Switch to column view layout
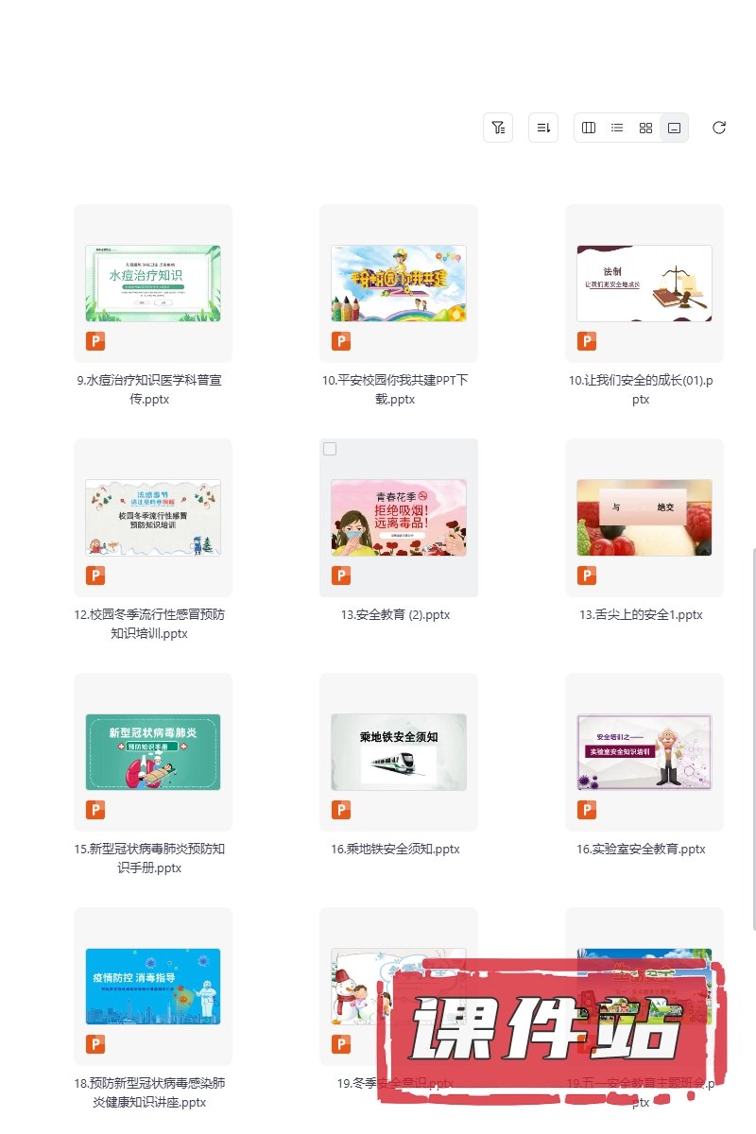 pyautogui.click(x=589, y=128)
